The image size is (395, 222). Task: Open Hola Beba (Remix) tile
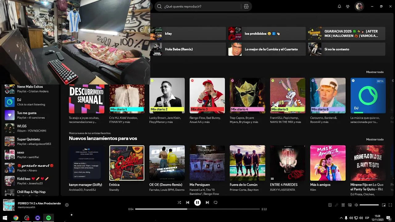[x=188, y=49]
